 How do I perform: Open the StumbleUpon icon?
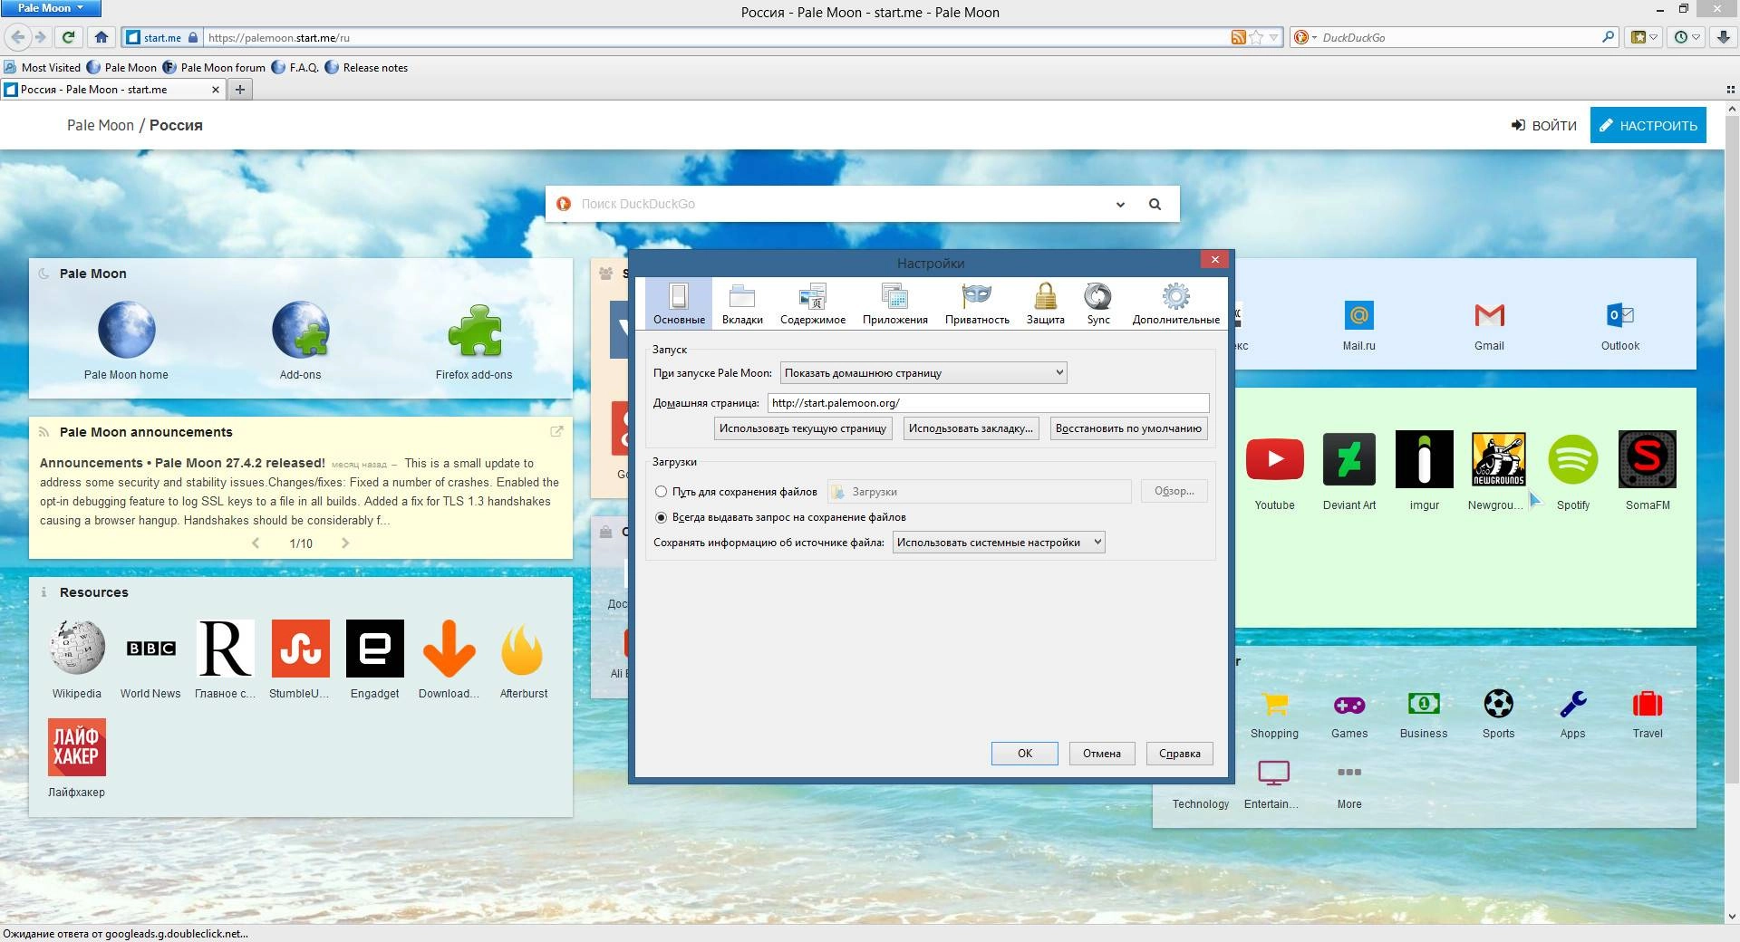(x=300, y=648)
